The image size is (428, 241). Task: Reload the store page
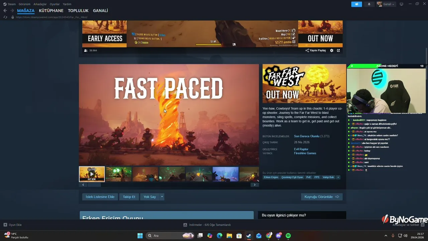5,17
